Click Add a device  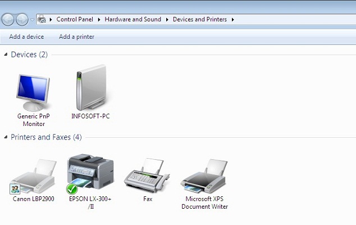click(26, 37)
